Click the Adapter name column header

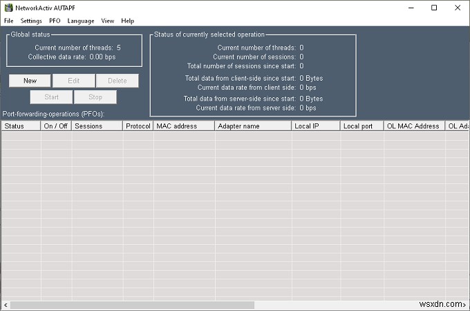click(252, 126)
